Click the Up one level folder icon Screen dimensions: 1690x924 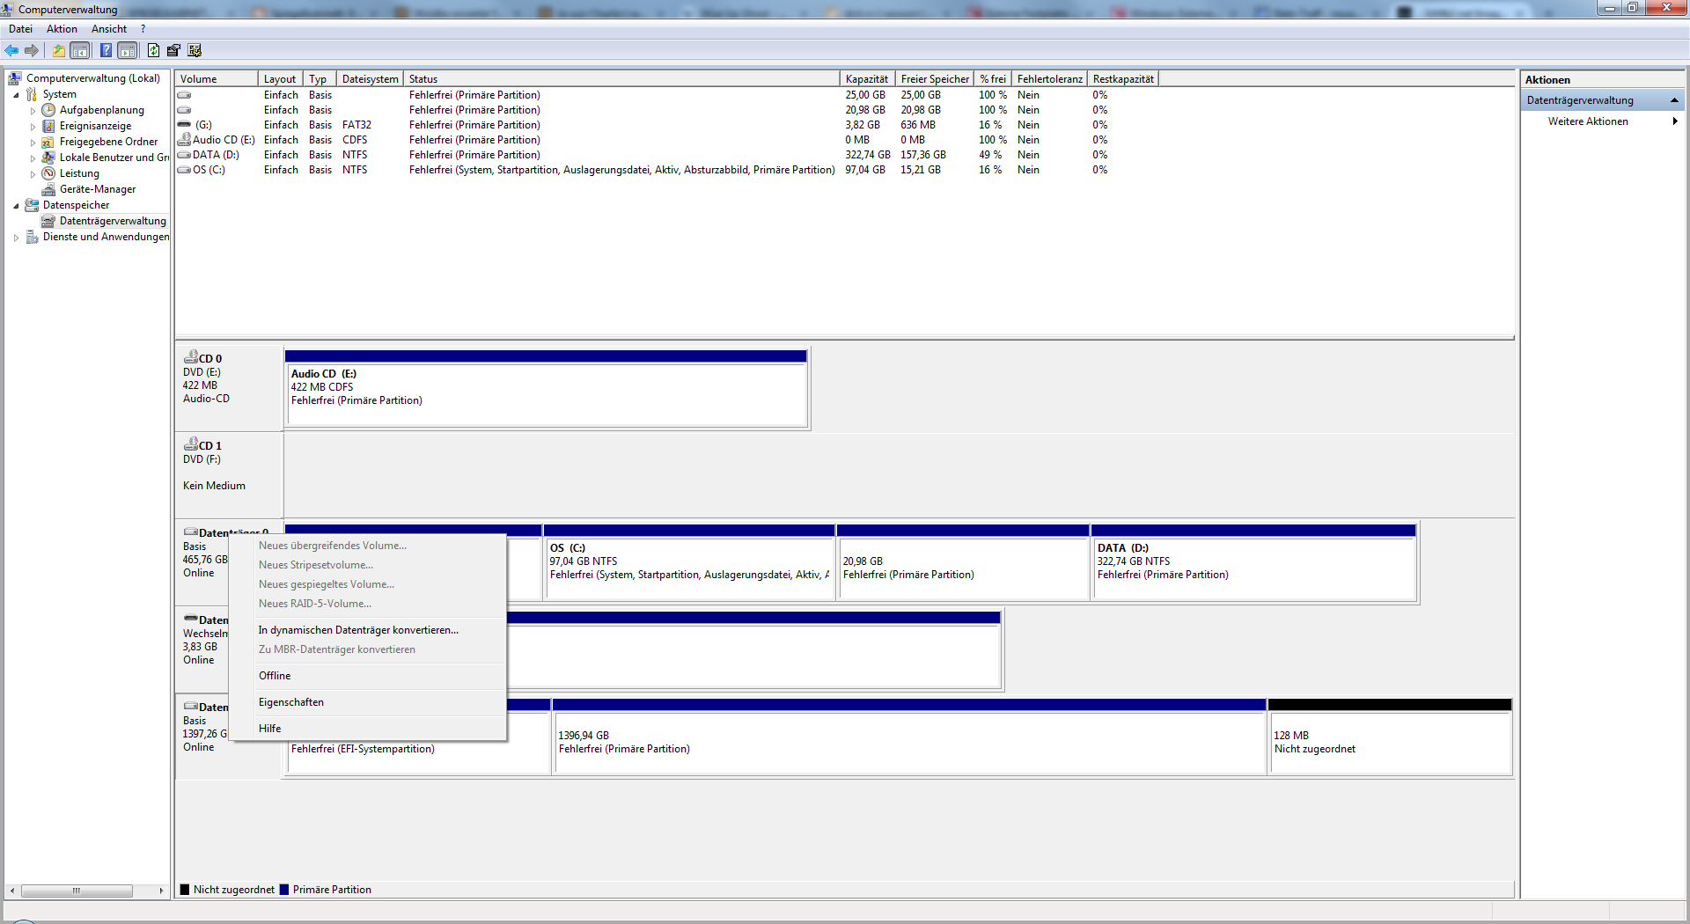(x=58, y=51)
